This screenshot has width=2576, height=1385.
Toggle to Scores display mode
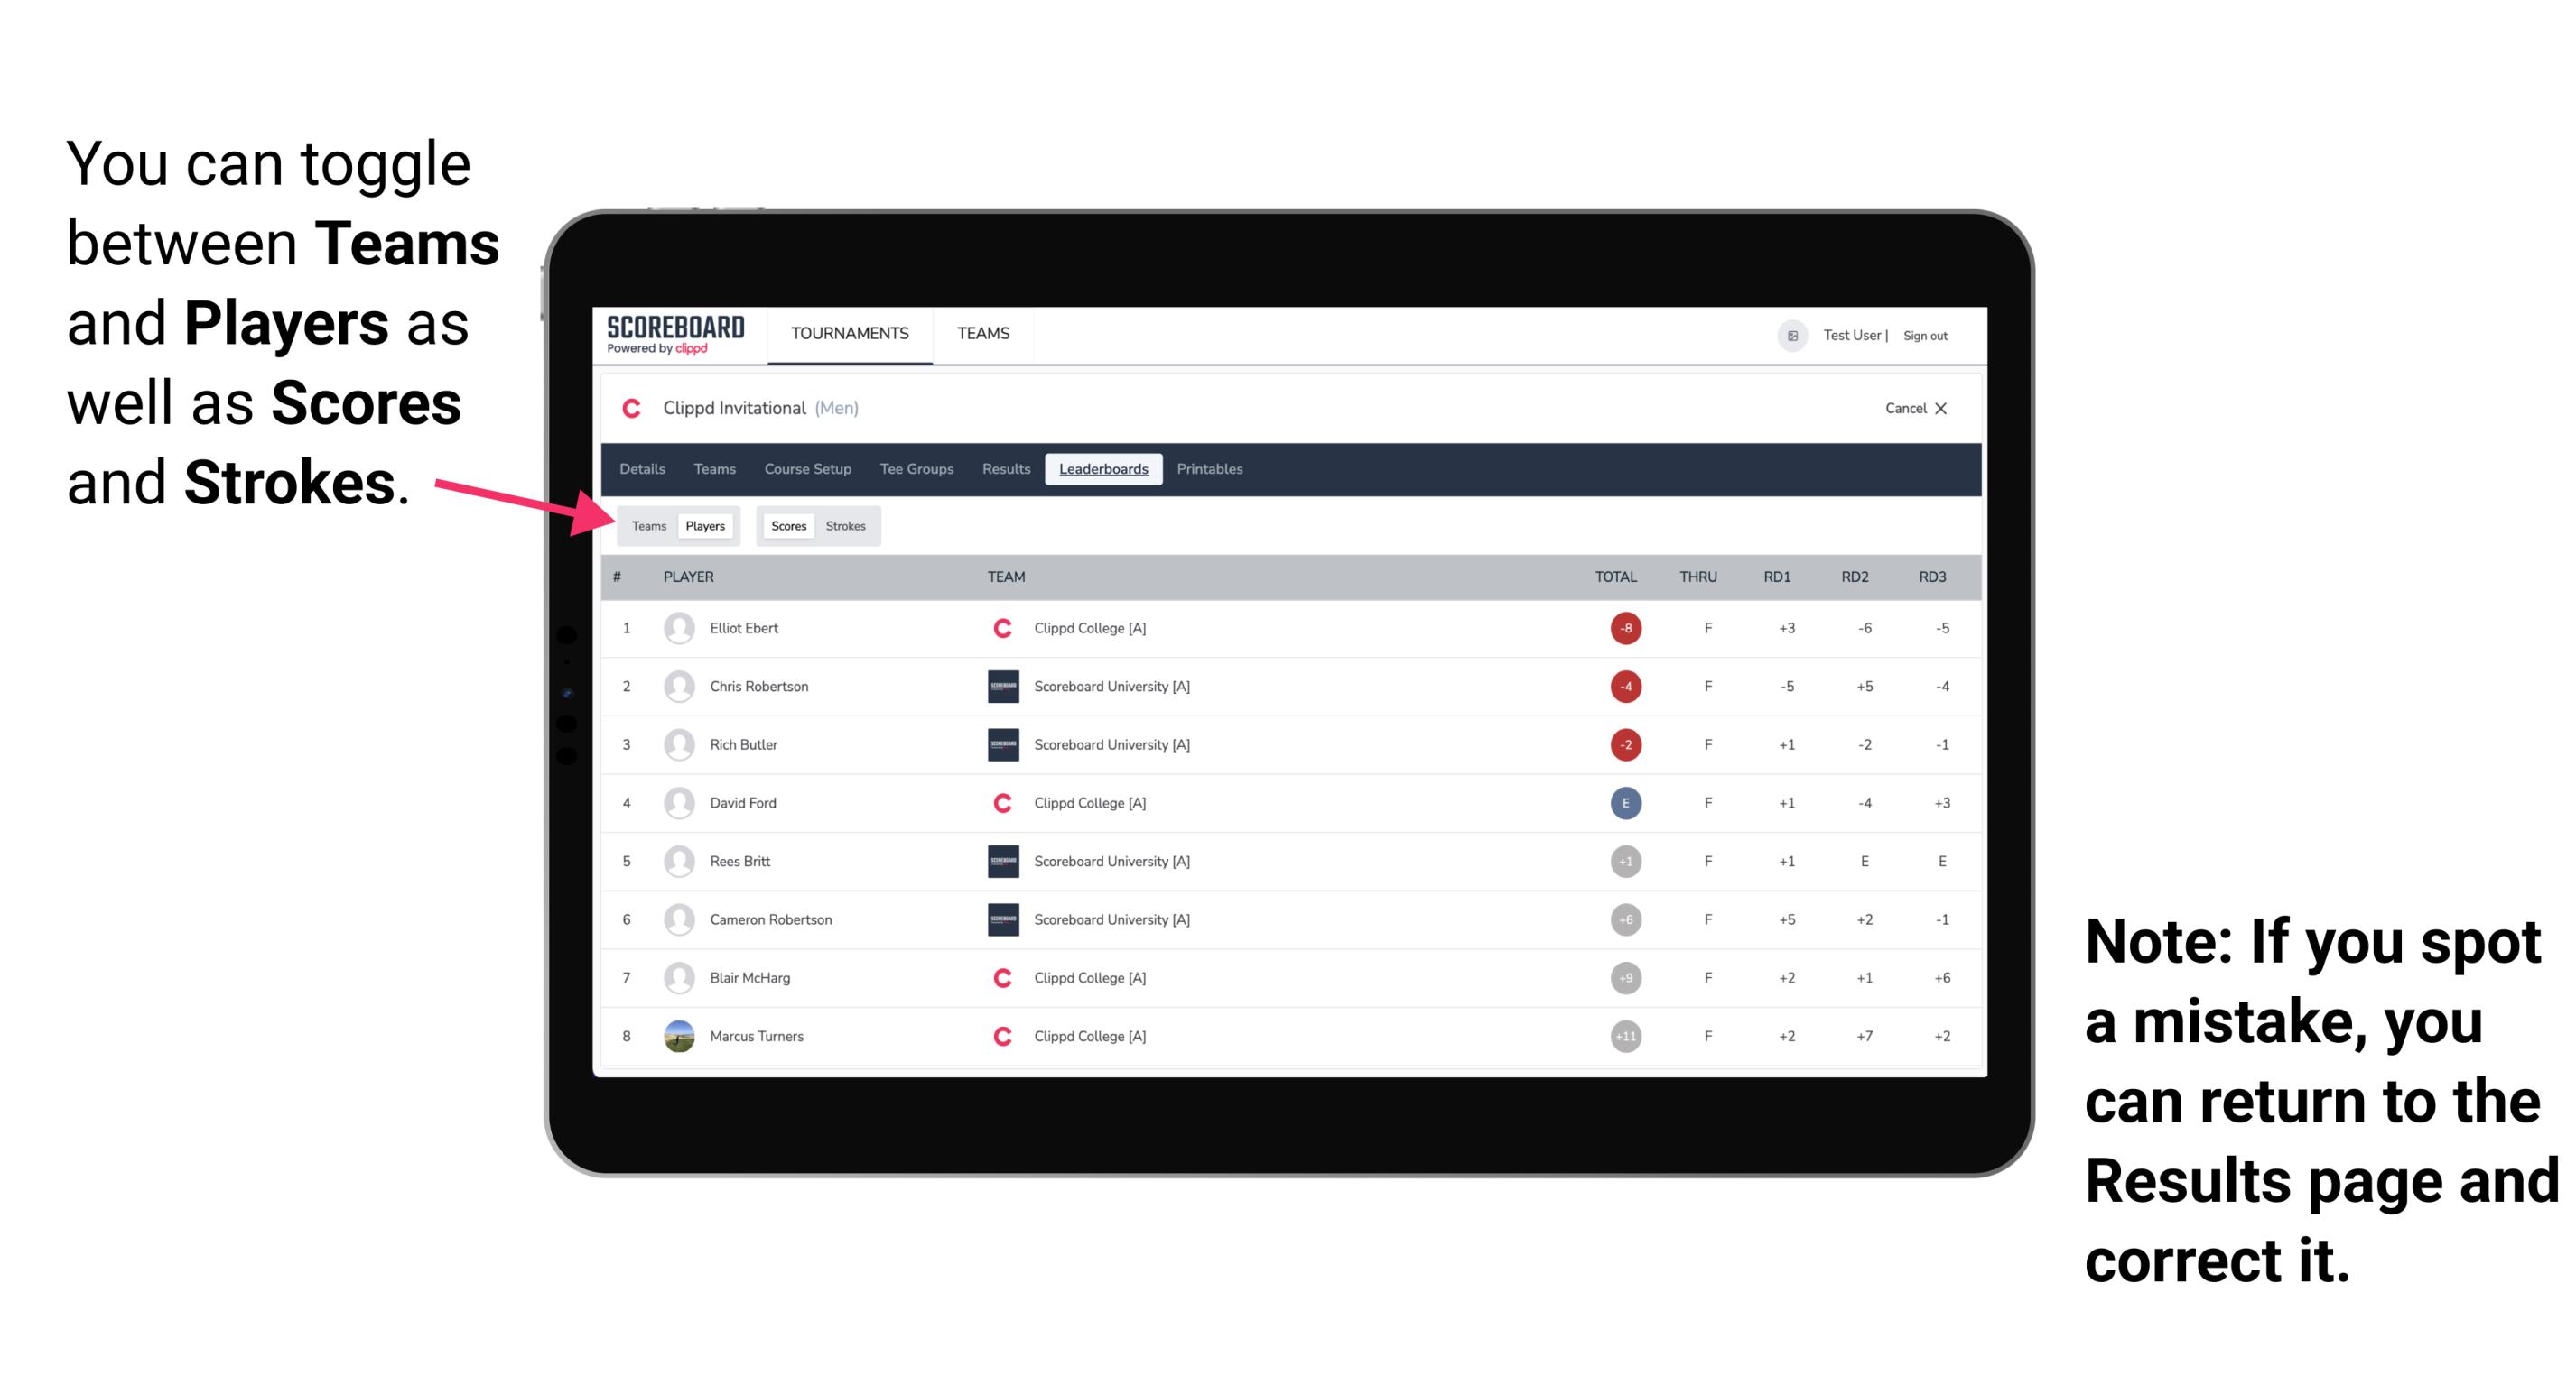click(x=786, y=525)
